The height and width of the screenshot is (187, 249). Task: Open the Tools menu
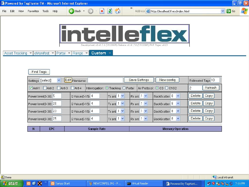tap(46, 11)
